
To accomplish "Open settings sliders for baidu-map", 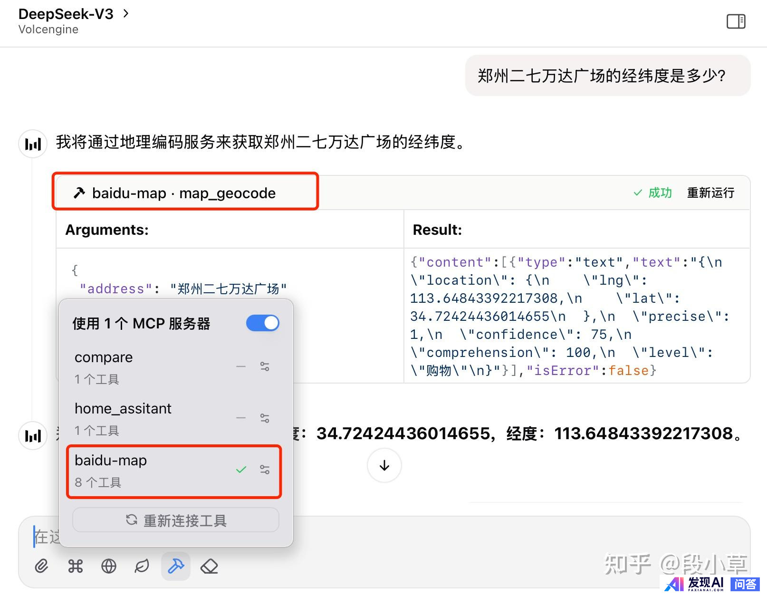I will pos(265,470).
